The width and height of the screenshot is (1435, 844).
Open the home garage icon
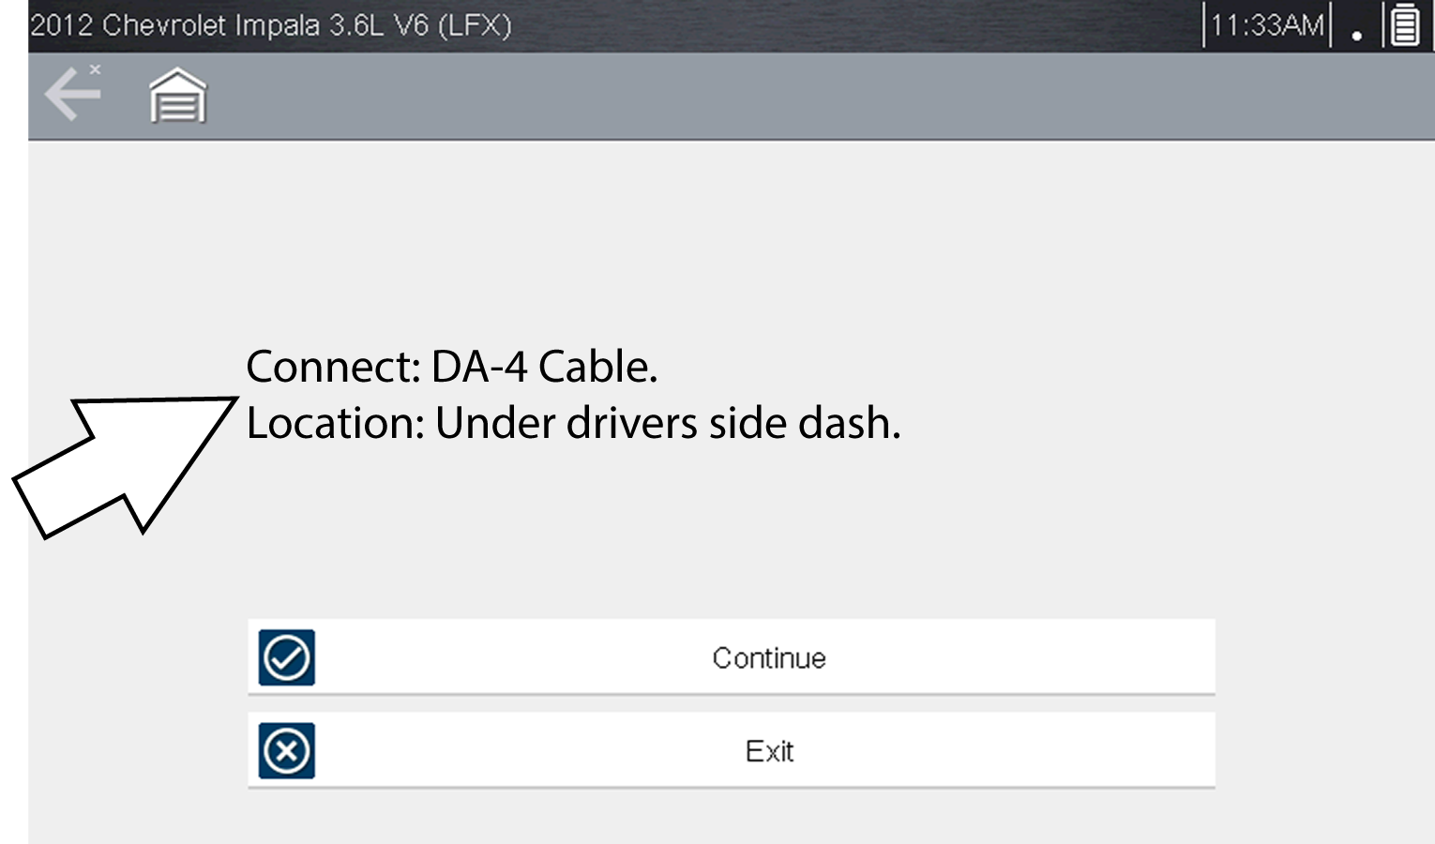177,96
